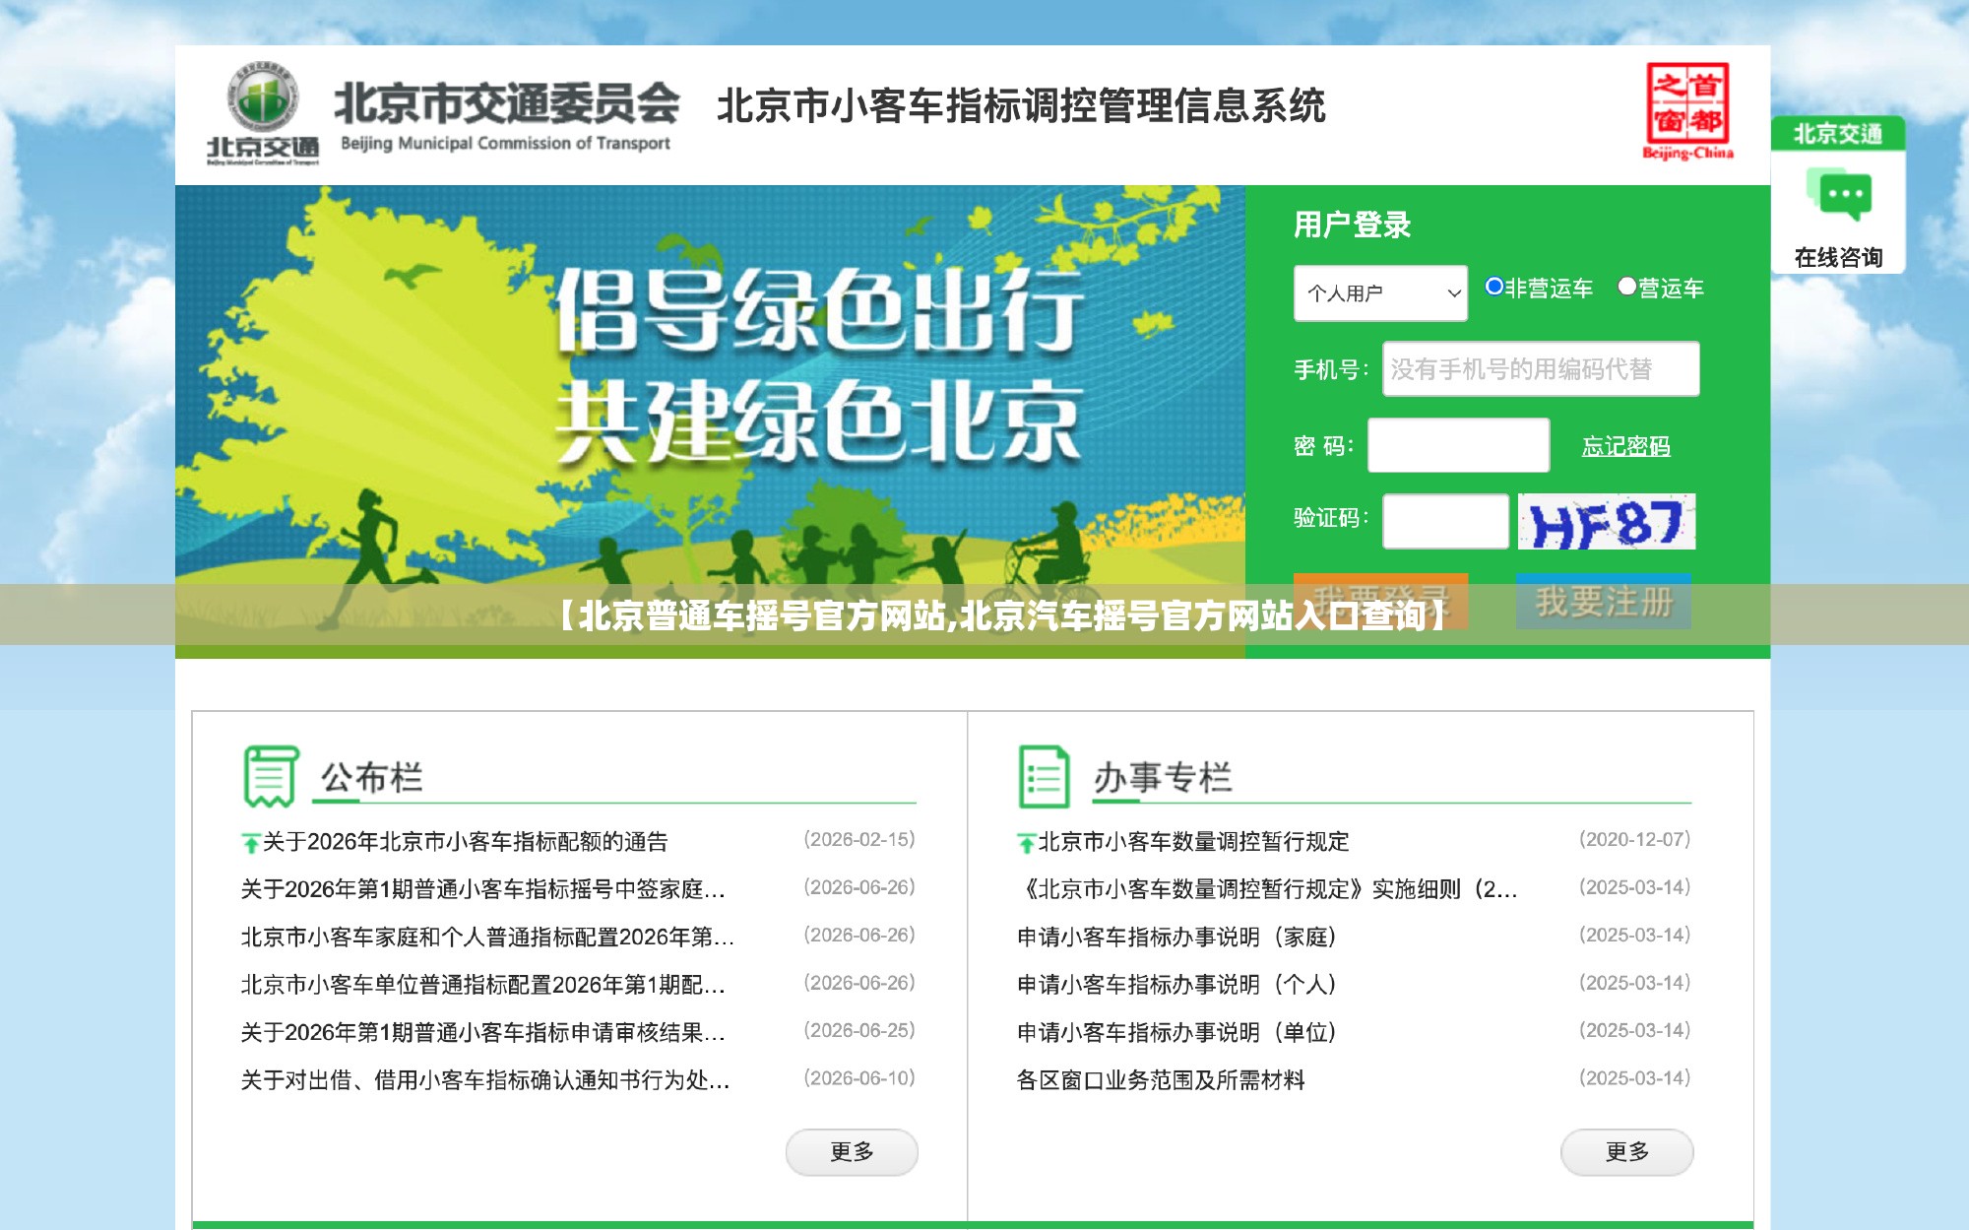
Task: Focus the 手机号 phone number input field
Action: (1541, 369)
